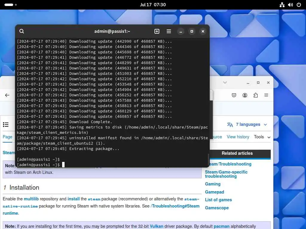Minimize the terminal window
The height and width of the screenshot is (229, 306).
(x=181, y=31)
